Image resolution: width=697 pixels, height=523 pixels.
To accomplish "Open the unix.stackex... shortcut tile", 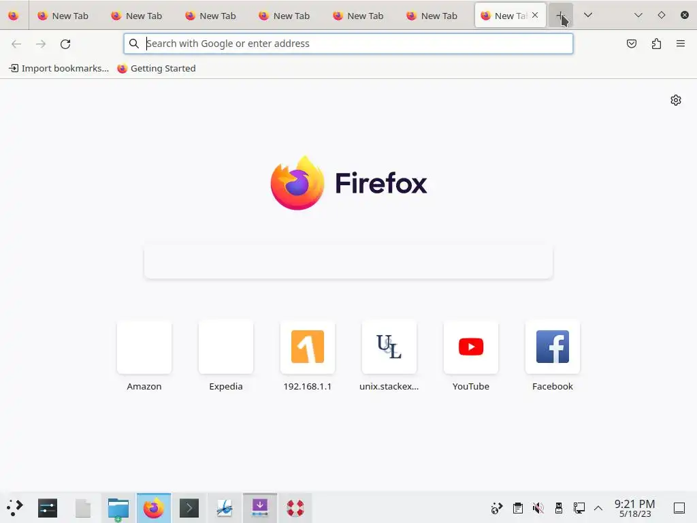I will [x=389, y=355].
